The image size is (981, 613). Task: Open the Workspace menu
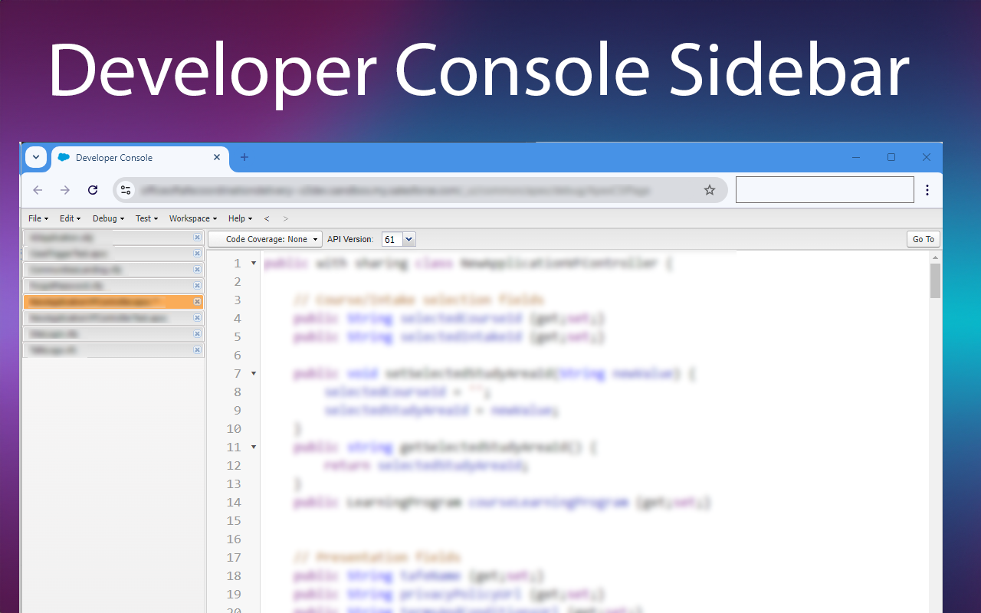coord(193,218)
